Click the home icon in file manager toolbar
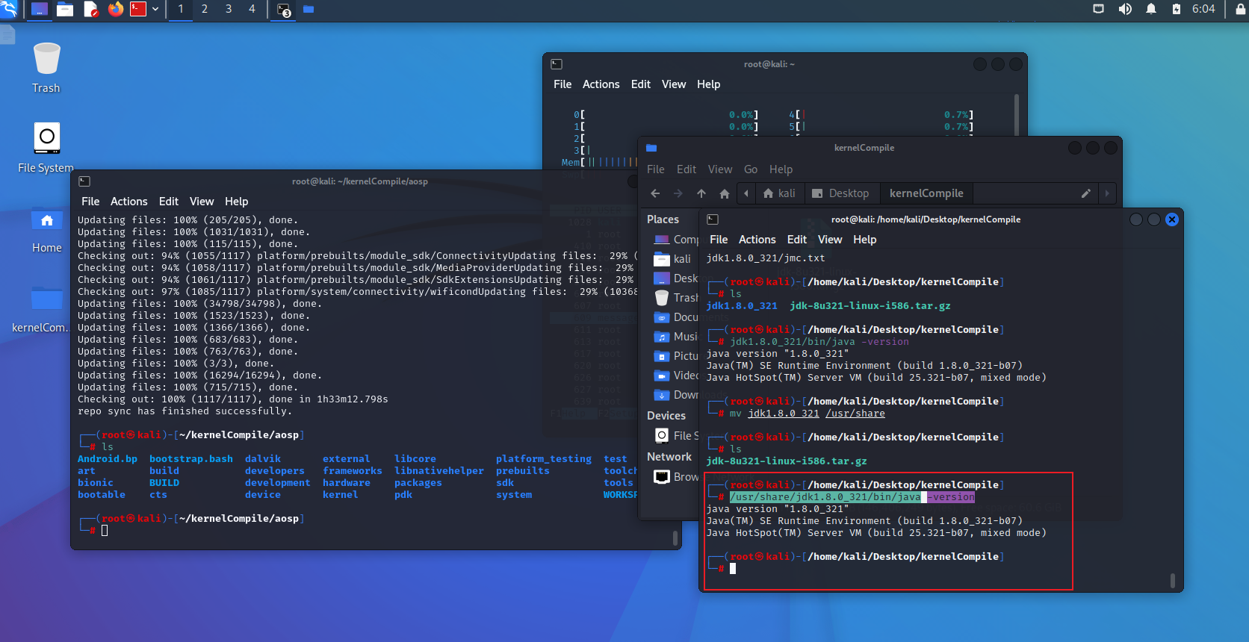Image resolution: width=1249 pixels, height=642 pixels. tap(724, 193)
